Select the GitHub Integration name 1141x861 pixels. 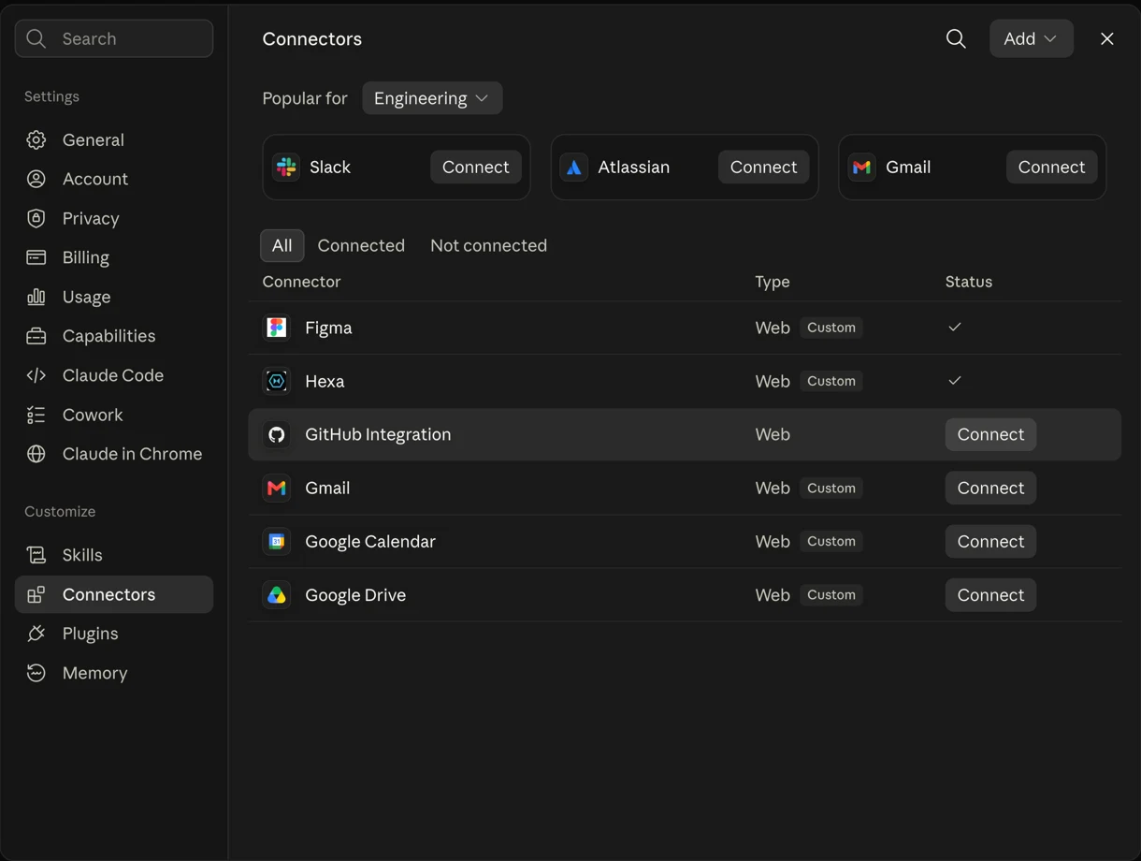pyautogui.click(x=378, y=434)
